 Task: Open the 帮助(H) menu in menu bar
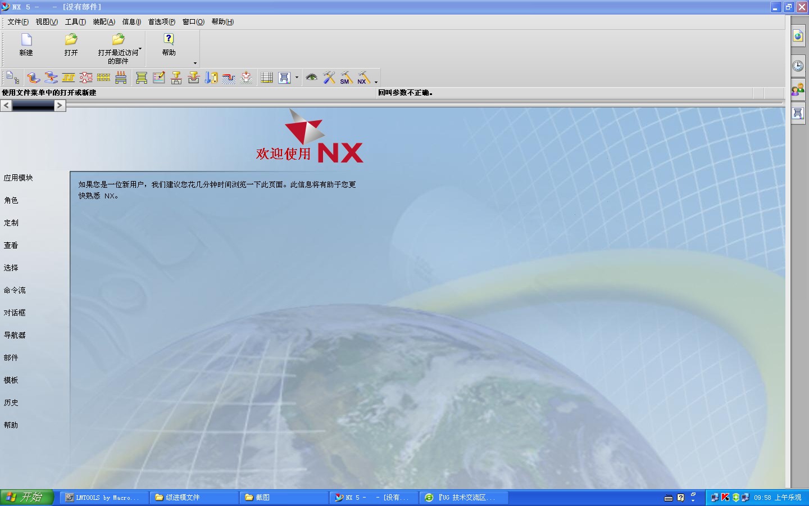point(222,22)
